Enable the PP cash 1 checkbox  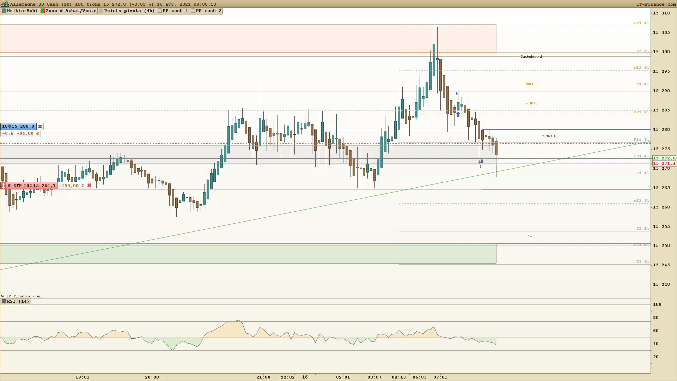(160, 11)
